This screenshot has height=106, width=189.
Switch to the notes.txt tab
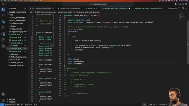click(91, 9)
